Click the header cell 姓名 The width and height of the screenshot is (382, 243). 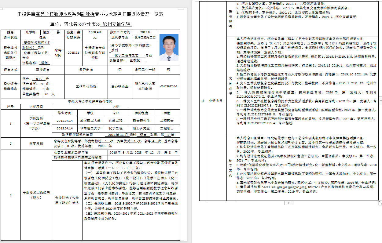point(10,32)
